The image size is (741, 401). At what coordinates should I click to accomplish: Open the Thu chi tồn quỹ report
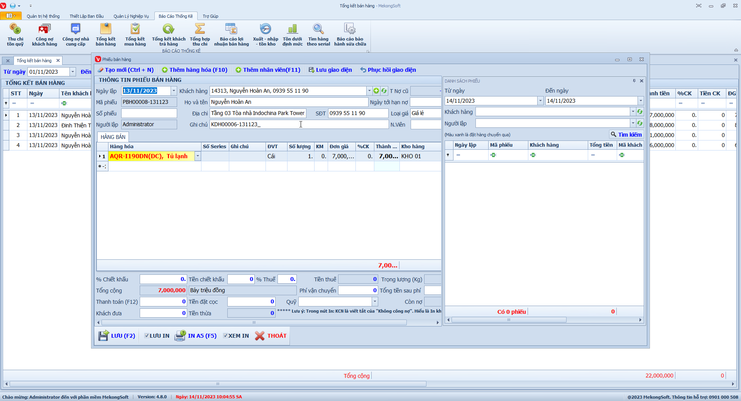point(15,34)
